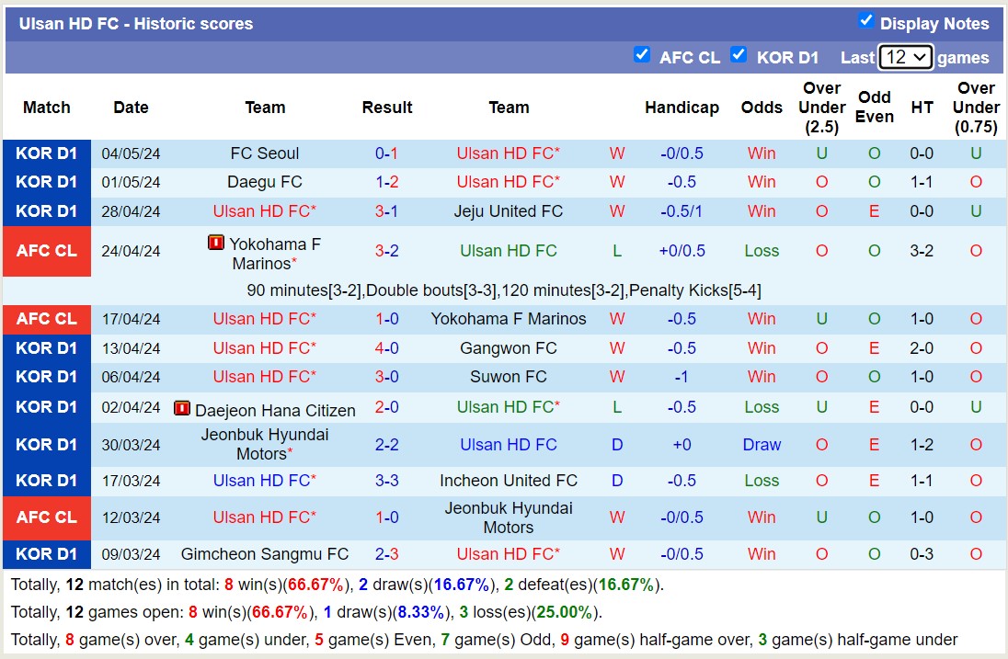Click the Handicap column header
The image size is (1008, 659).
pyautogui.click(x=682, y=108)
